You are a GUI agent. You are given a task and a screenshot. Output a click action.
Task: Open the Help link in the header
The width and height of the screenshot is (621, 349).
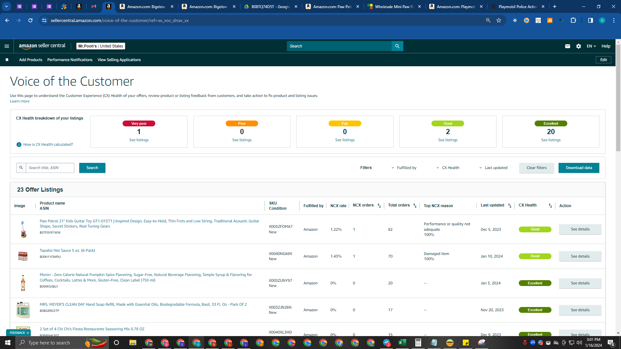[x=606, y=46]
